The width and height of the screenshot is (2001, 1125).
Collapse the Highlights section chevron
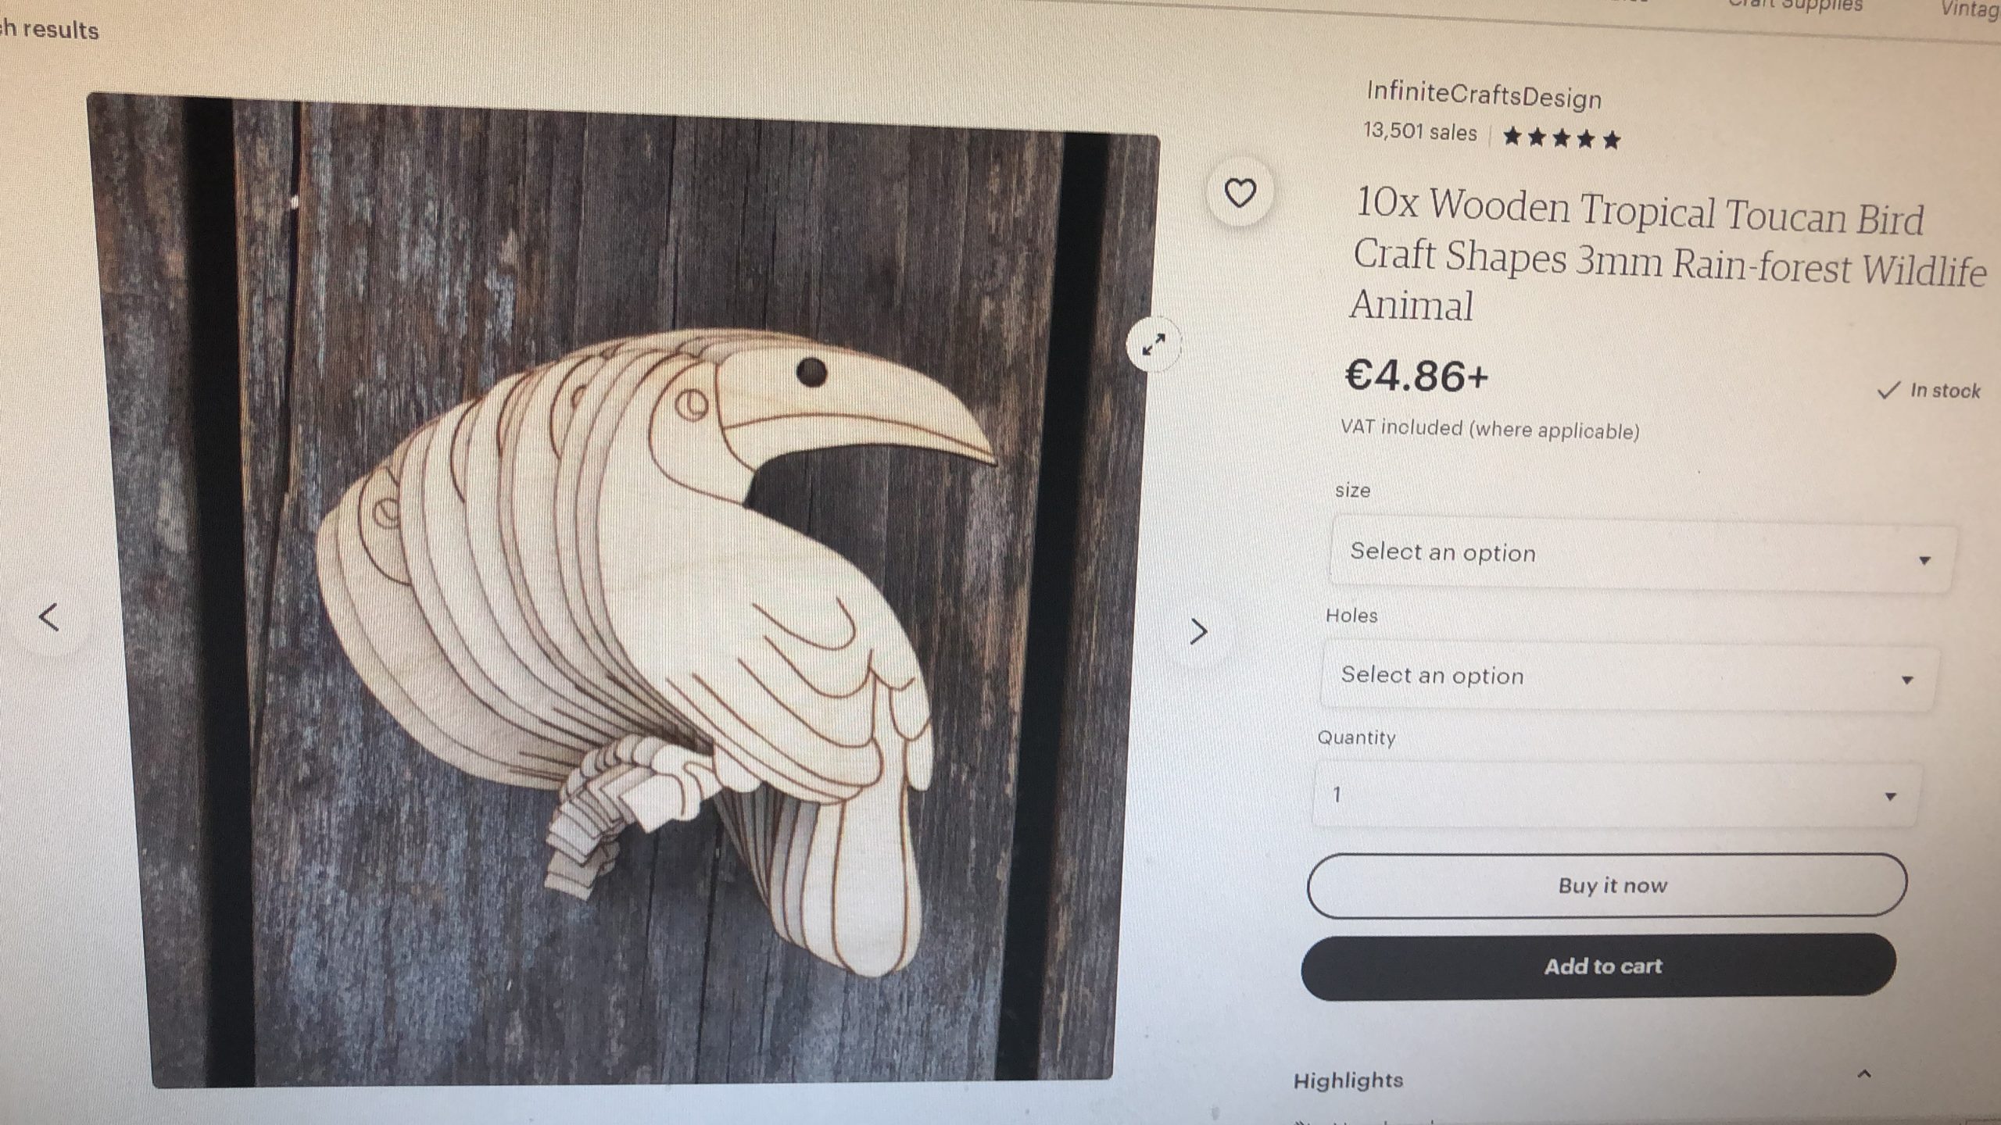1863,1074
